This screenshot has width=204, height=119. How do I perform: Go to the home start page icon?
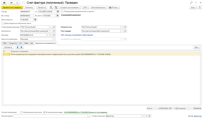pyautogui.click(x=4, y=3)
